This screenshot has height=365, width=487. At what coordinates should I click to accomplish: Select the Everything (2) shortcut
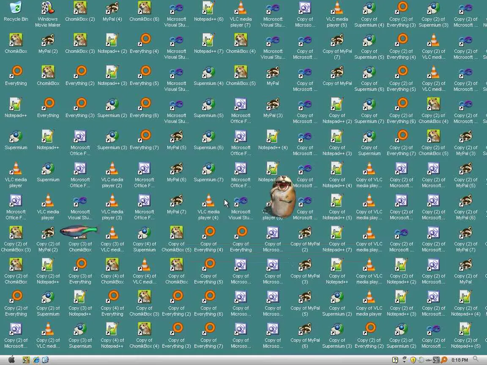pos(80,76)
